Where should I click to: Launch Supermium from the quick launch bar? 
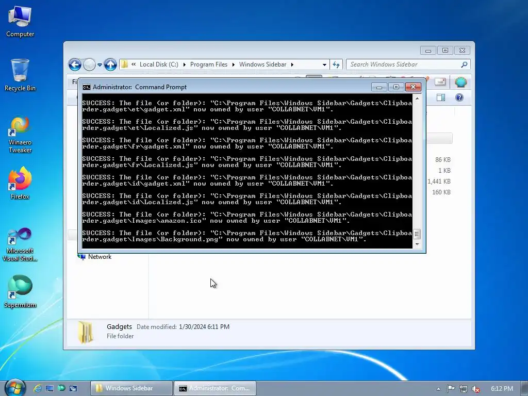pyautogui.click(x=61, y=388)
